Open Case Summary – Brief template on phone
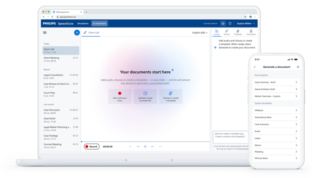Screen dimensions: 327x178 276,82
